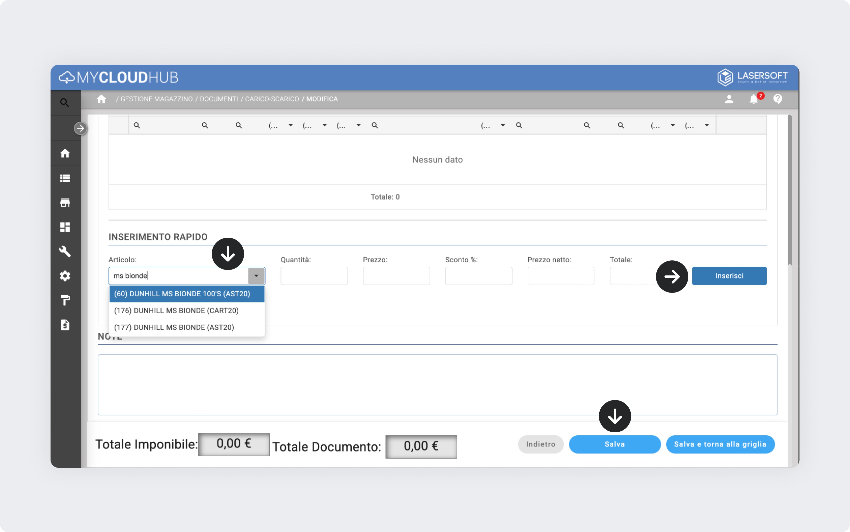Click Salva e torna alla griglia
The image size is (850, 532).
click(x=720, y=444)
